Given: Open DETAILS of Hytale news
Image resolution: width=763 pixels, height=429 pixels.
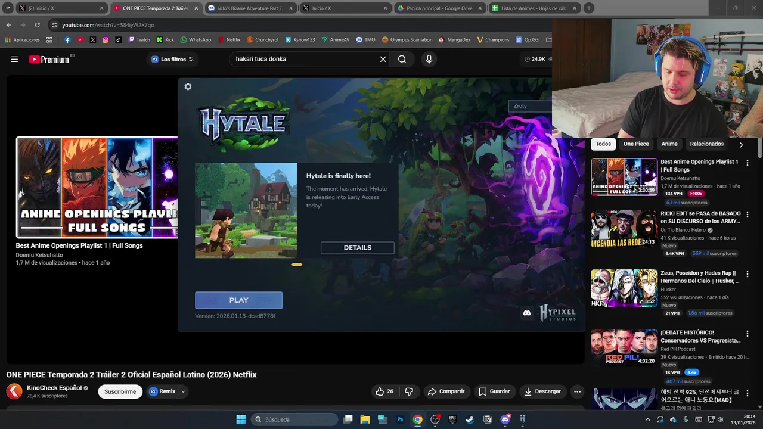Looking at the screenshot, I should pos(358,248).
